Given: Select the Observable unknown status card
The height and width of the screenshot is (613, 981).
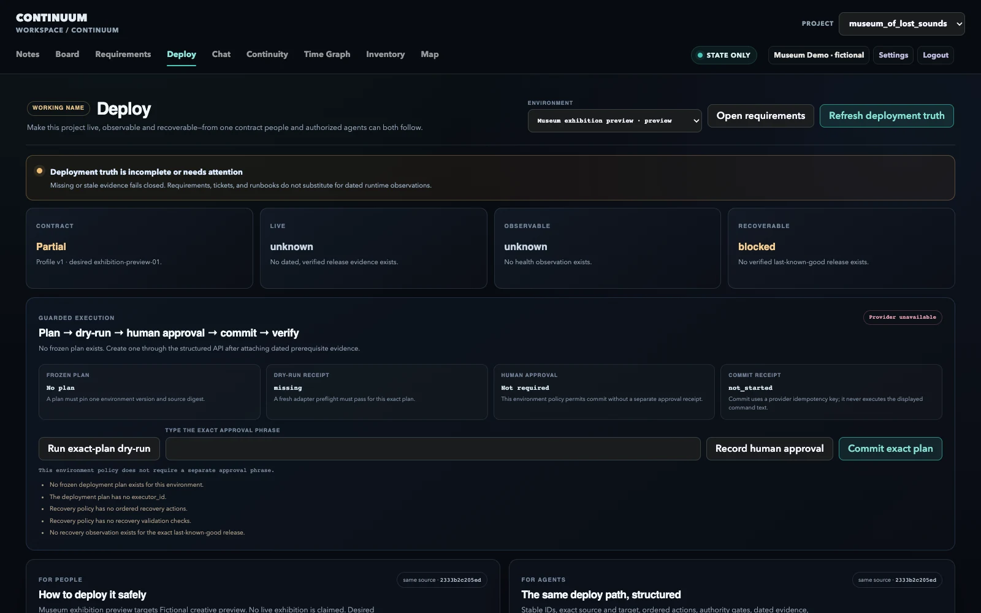Looking at the screenshot, I should pos(607,248).
